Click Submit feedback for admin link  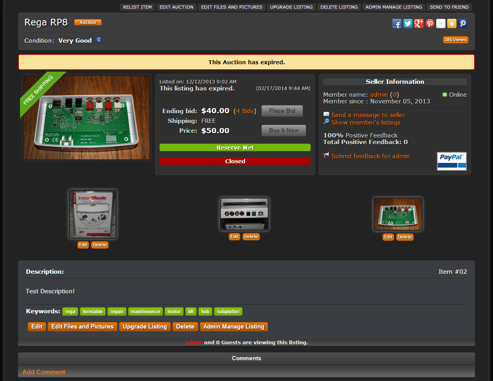coord(370,156)
